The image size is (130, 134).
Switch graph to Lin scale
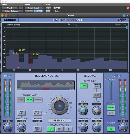click(x=68, y=25)
